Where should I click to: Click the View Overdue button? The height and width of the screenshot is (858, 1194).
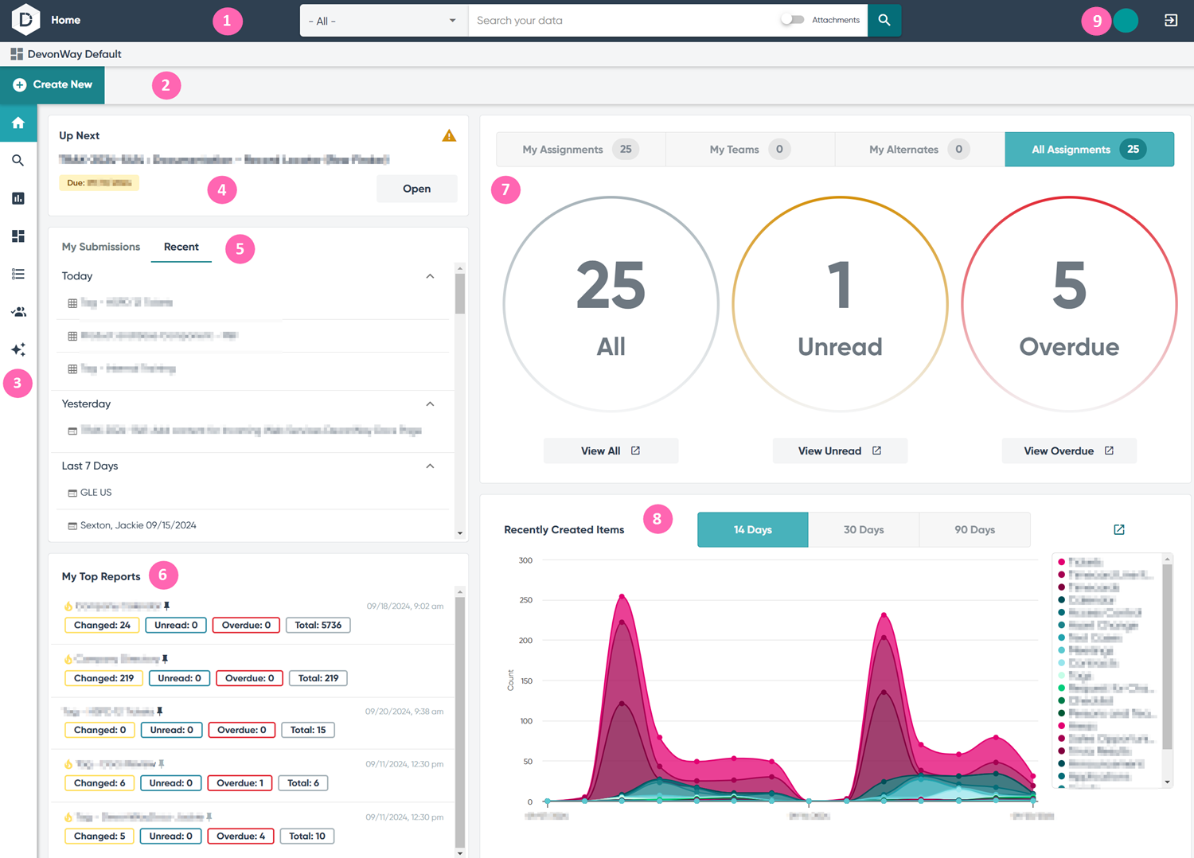(x=1069, y=451)
